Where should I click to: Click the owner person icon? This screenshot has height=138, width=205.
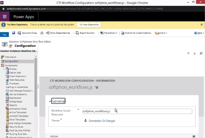pos(85,120)
